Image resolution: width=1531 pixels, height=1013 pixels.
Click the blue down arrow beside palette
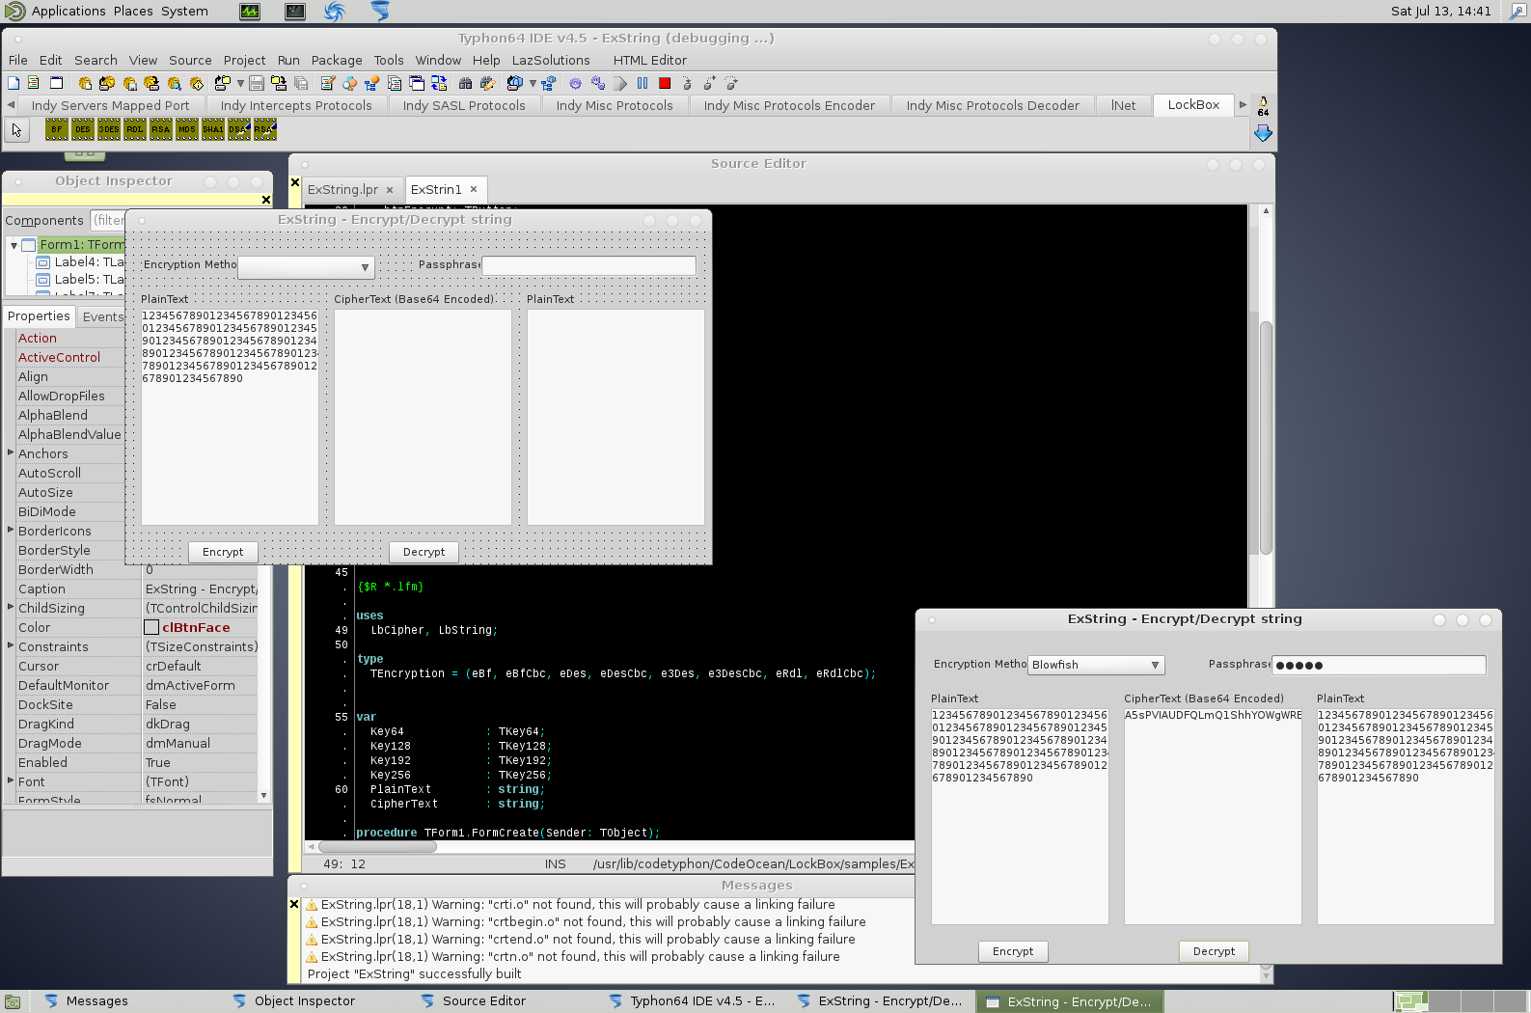1263,133
